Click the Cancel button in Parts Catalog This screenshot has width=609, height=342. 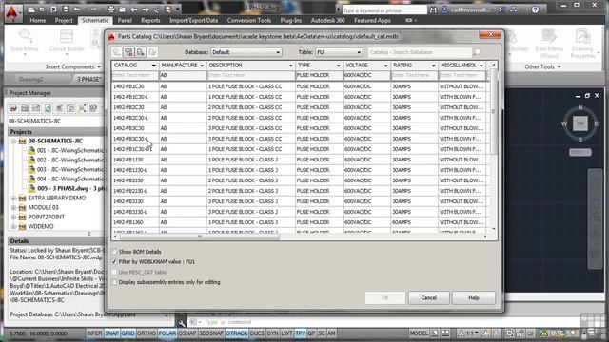coord(429,298)
